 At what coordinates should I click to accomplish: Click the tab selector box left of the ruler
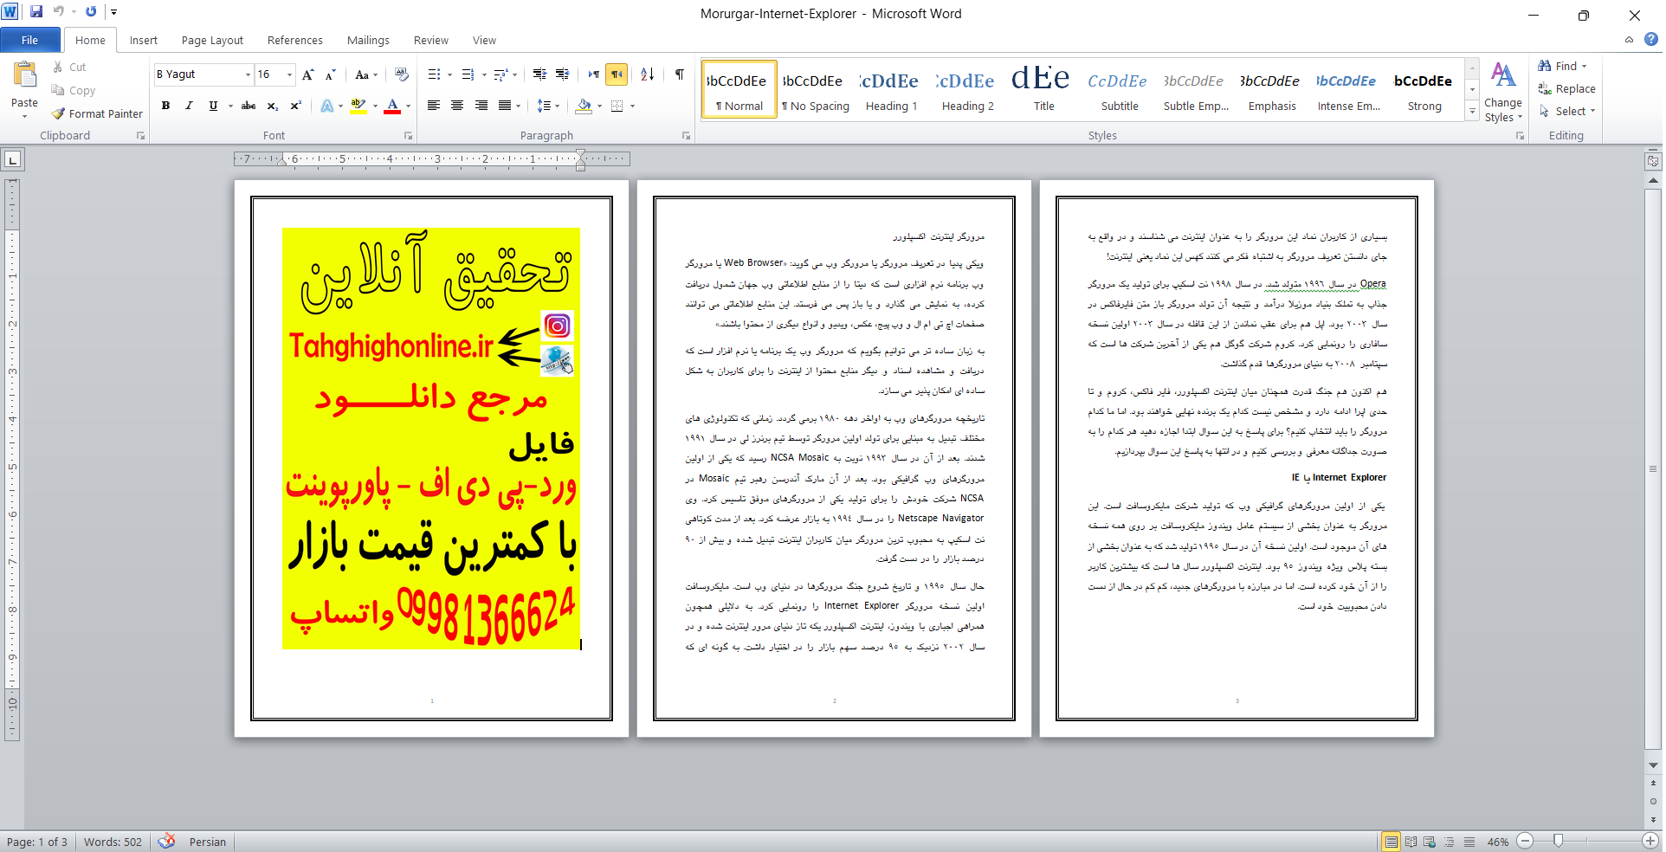click(x=12, y=159)
